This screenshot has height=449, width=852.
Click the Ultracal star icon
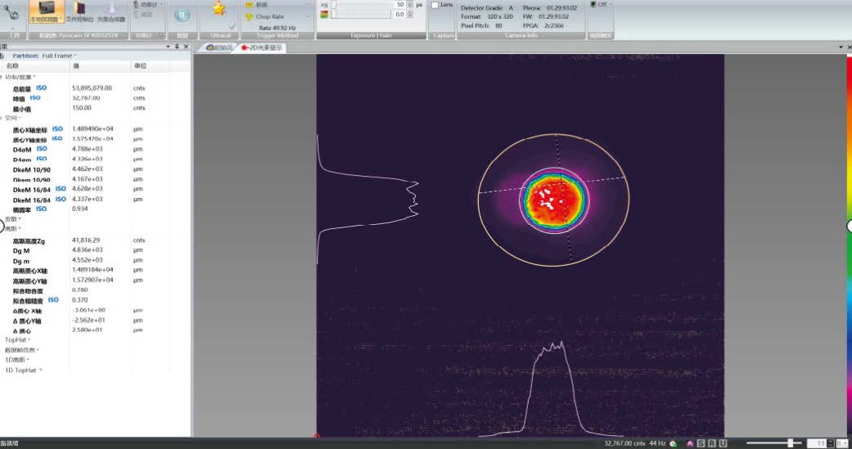(x=219, y=9)
